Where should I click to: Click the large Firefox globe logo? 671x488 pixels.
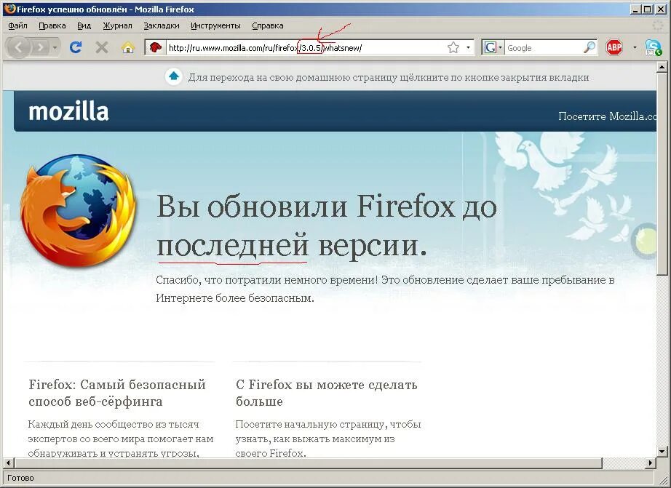coord(79,210)
